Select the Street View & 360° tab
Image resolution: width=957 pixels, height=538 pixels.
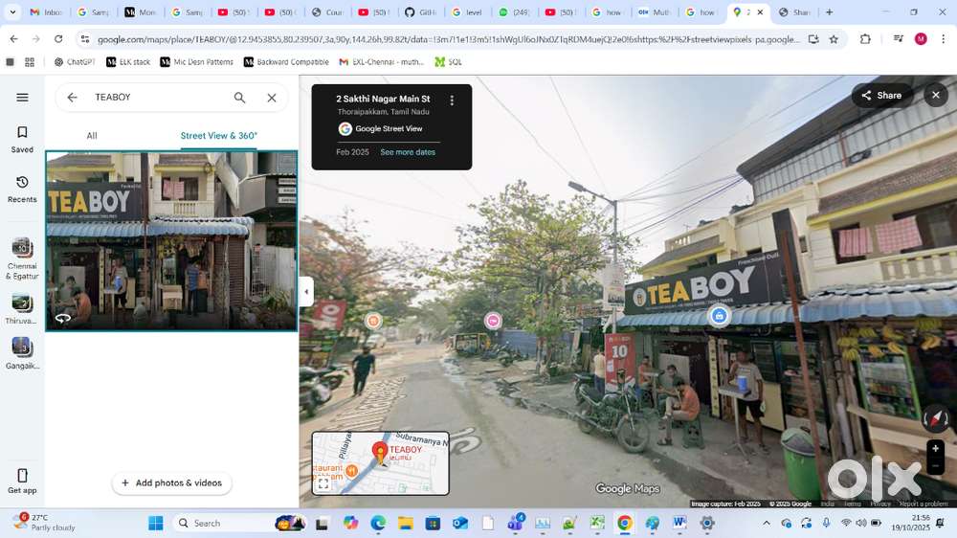point(219,136)
